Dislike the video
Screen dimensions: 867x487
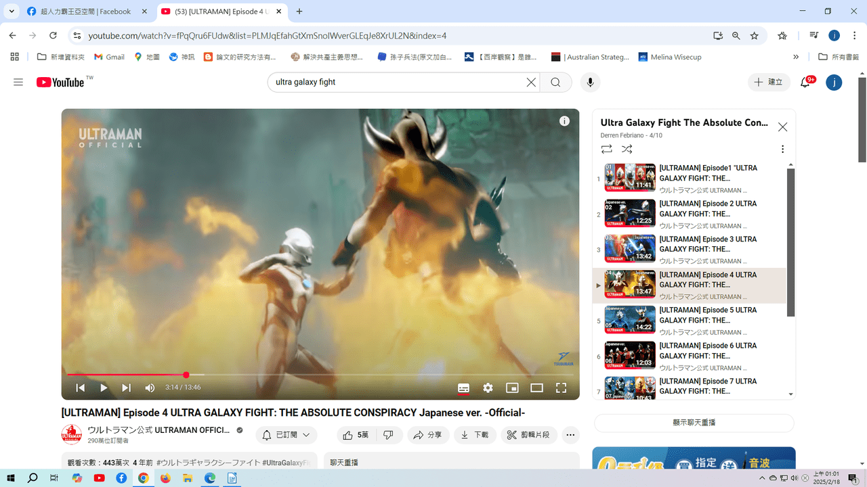389,435
